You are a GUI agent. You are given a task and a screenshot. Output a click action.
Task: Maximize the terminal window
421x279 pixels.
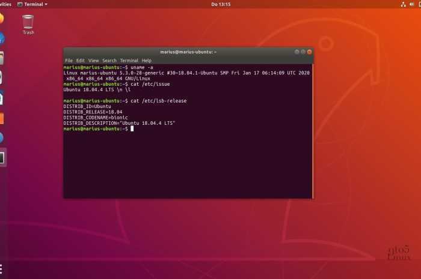pyautogui.click(x=303, y=52)
